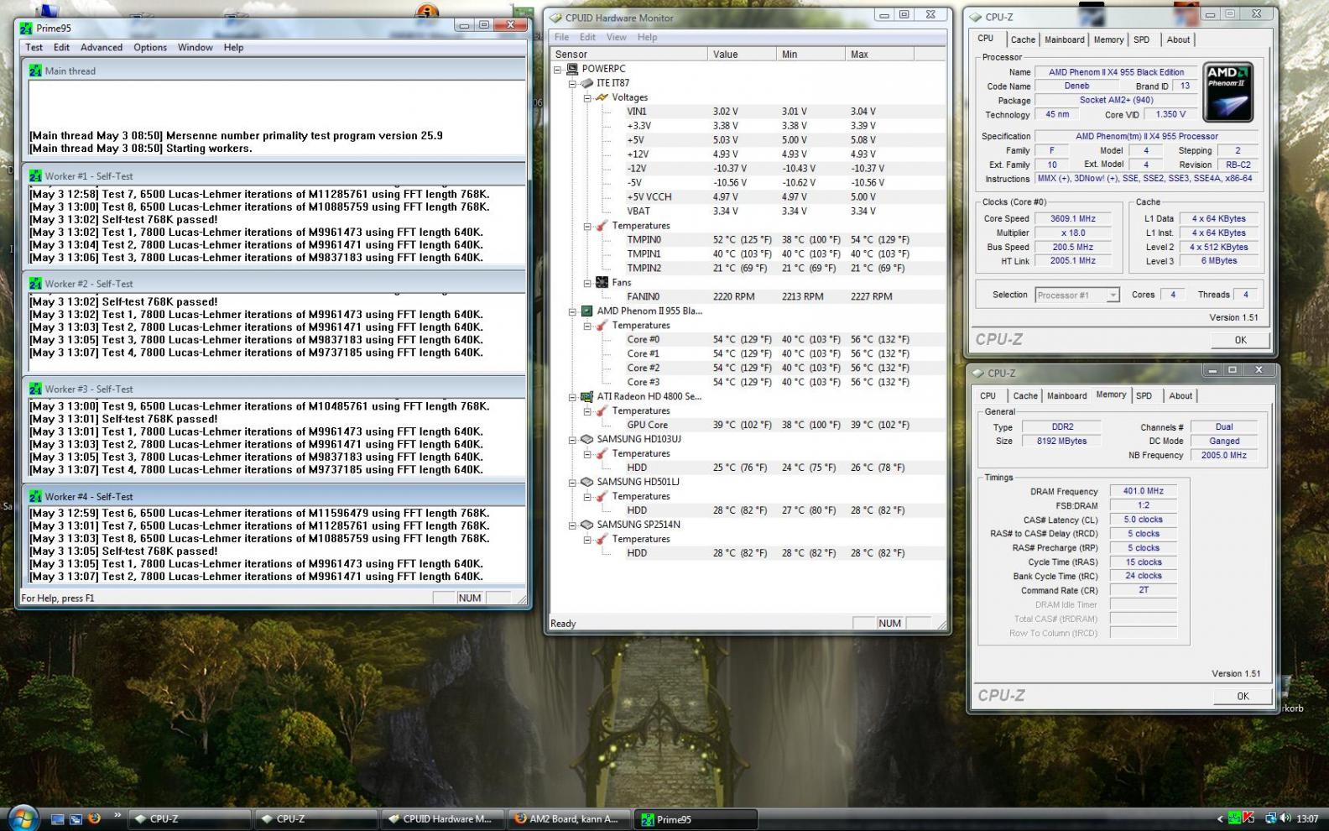Collapse the ITE IT87 node
Screen dimensions: 1329x831
point(572,84)
